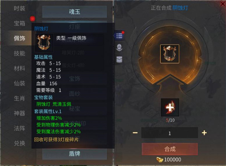Add material via the red plus slot
The height and width of the screenshot is (166, 226).
click(x=170, y=107)
